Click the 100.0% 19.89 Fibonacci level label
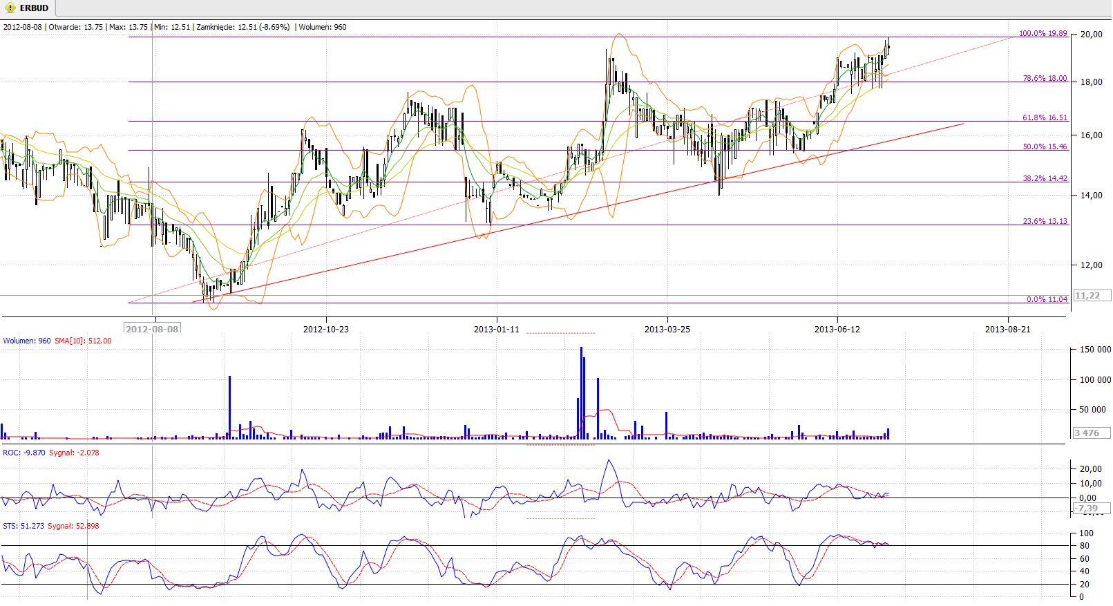1113x606 pixels. [1043, 33]
